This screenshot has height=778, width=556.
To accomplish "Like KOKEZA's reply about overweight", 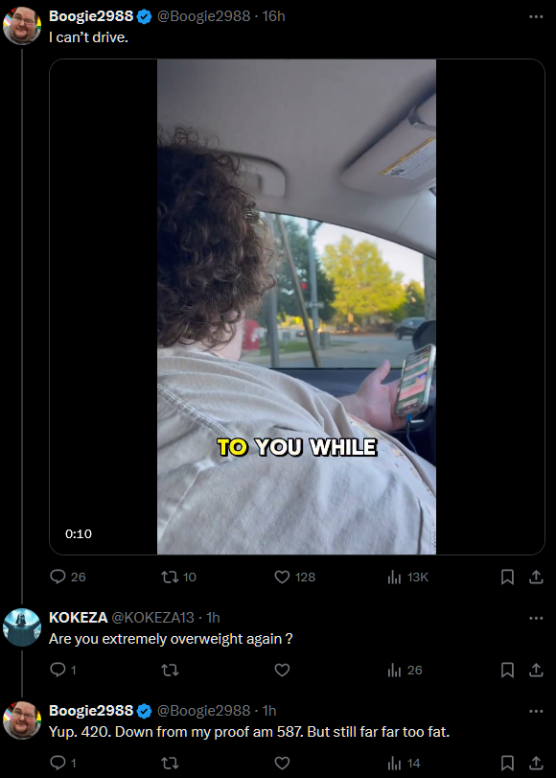I will tap(282, 670).
